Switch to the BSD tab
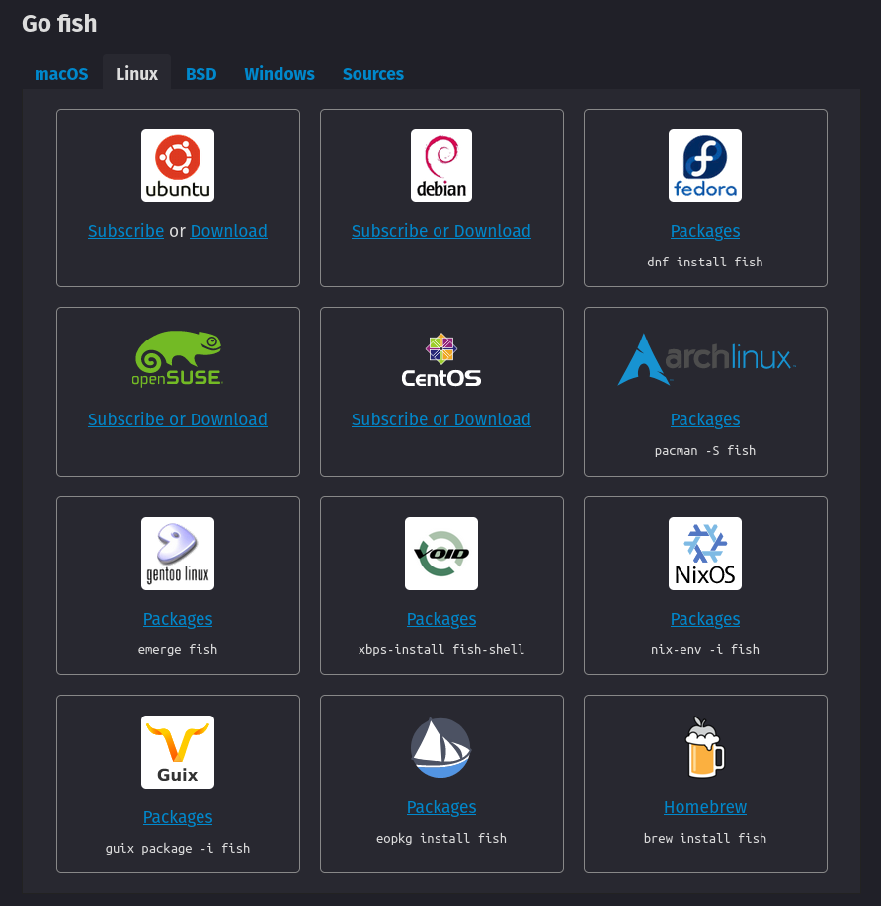 point(200,73)
